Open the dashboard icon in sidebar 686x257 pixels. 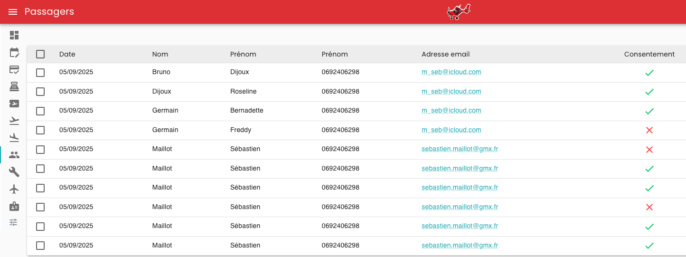coord(14,35)
